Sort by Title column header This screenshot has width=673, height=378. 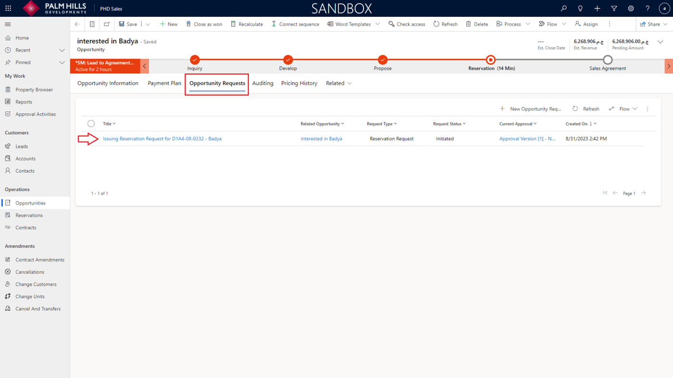(x=109, y=124)
